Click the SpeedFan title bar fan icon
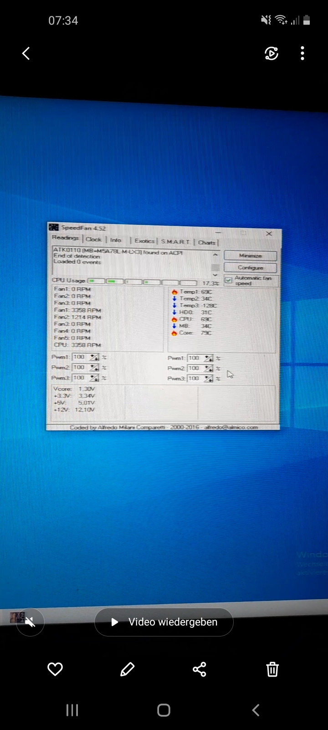 tap(54, 227)
